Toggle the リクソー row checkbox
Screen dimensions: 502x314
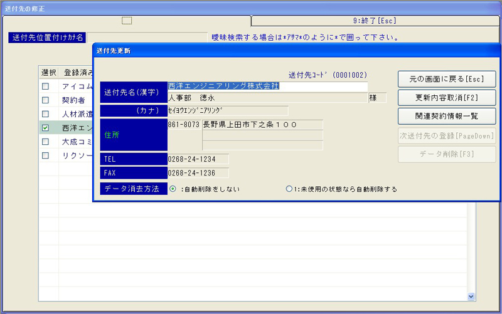pos(45,155)
